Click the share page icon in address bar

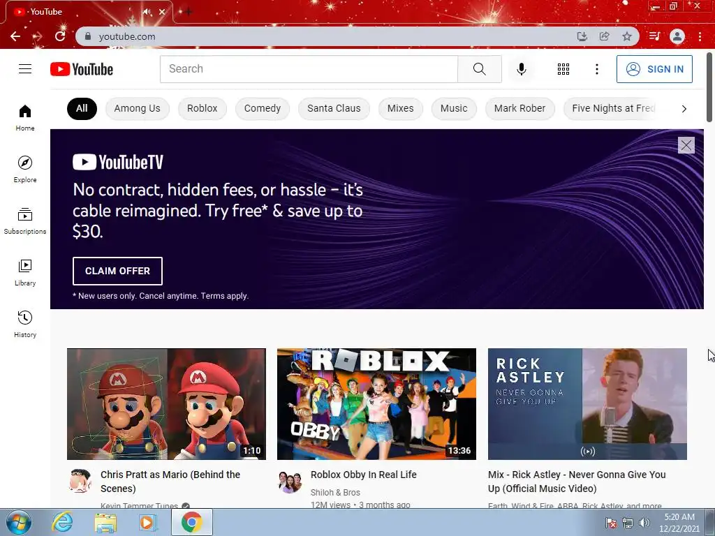click(x=605, y=36)
